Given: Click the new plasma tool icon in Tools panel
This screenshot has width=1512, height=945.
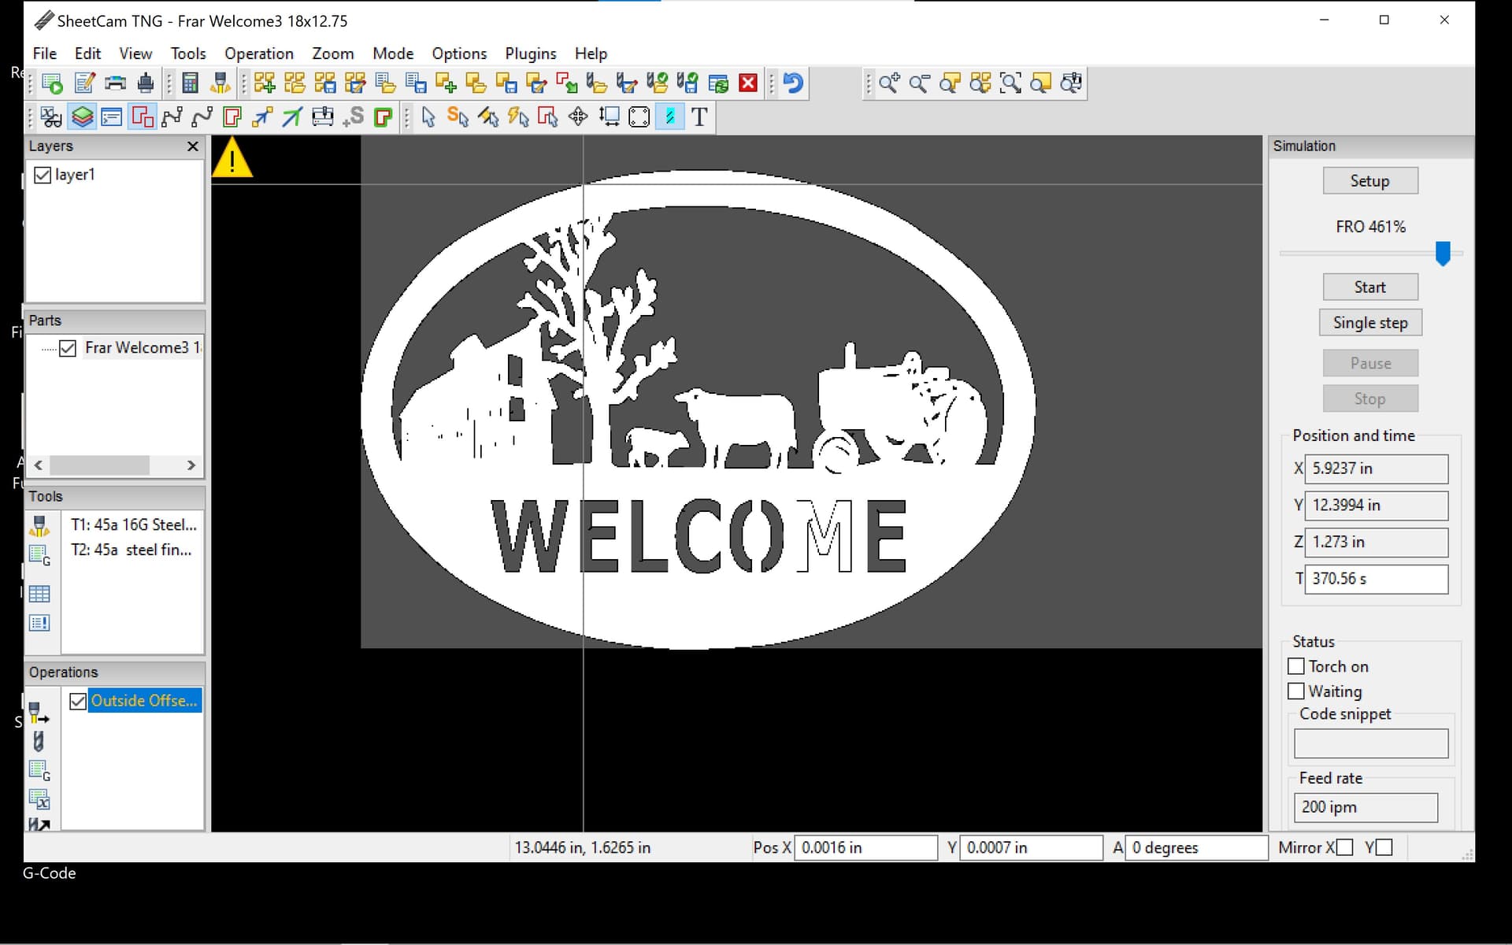Looking at the screenshot, I should click(x=39, y=526).
